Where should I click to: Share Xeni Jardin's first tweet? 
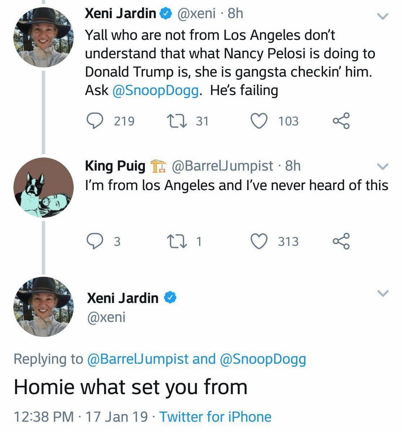(x=341, y=121)
